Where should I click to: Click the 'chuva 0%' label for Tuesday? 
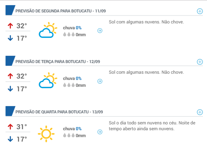[72, 79]
